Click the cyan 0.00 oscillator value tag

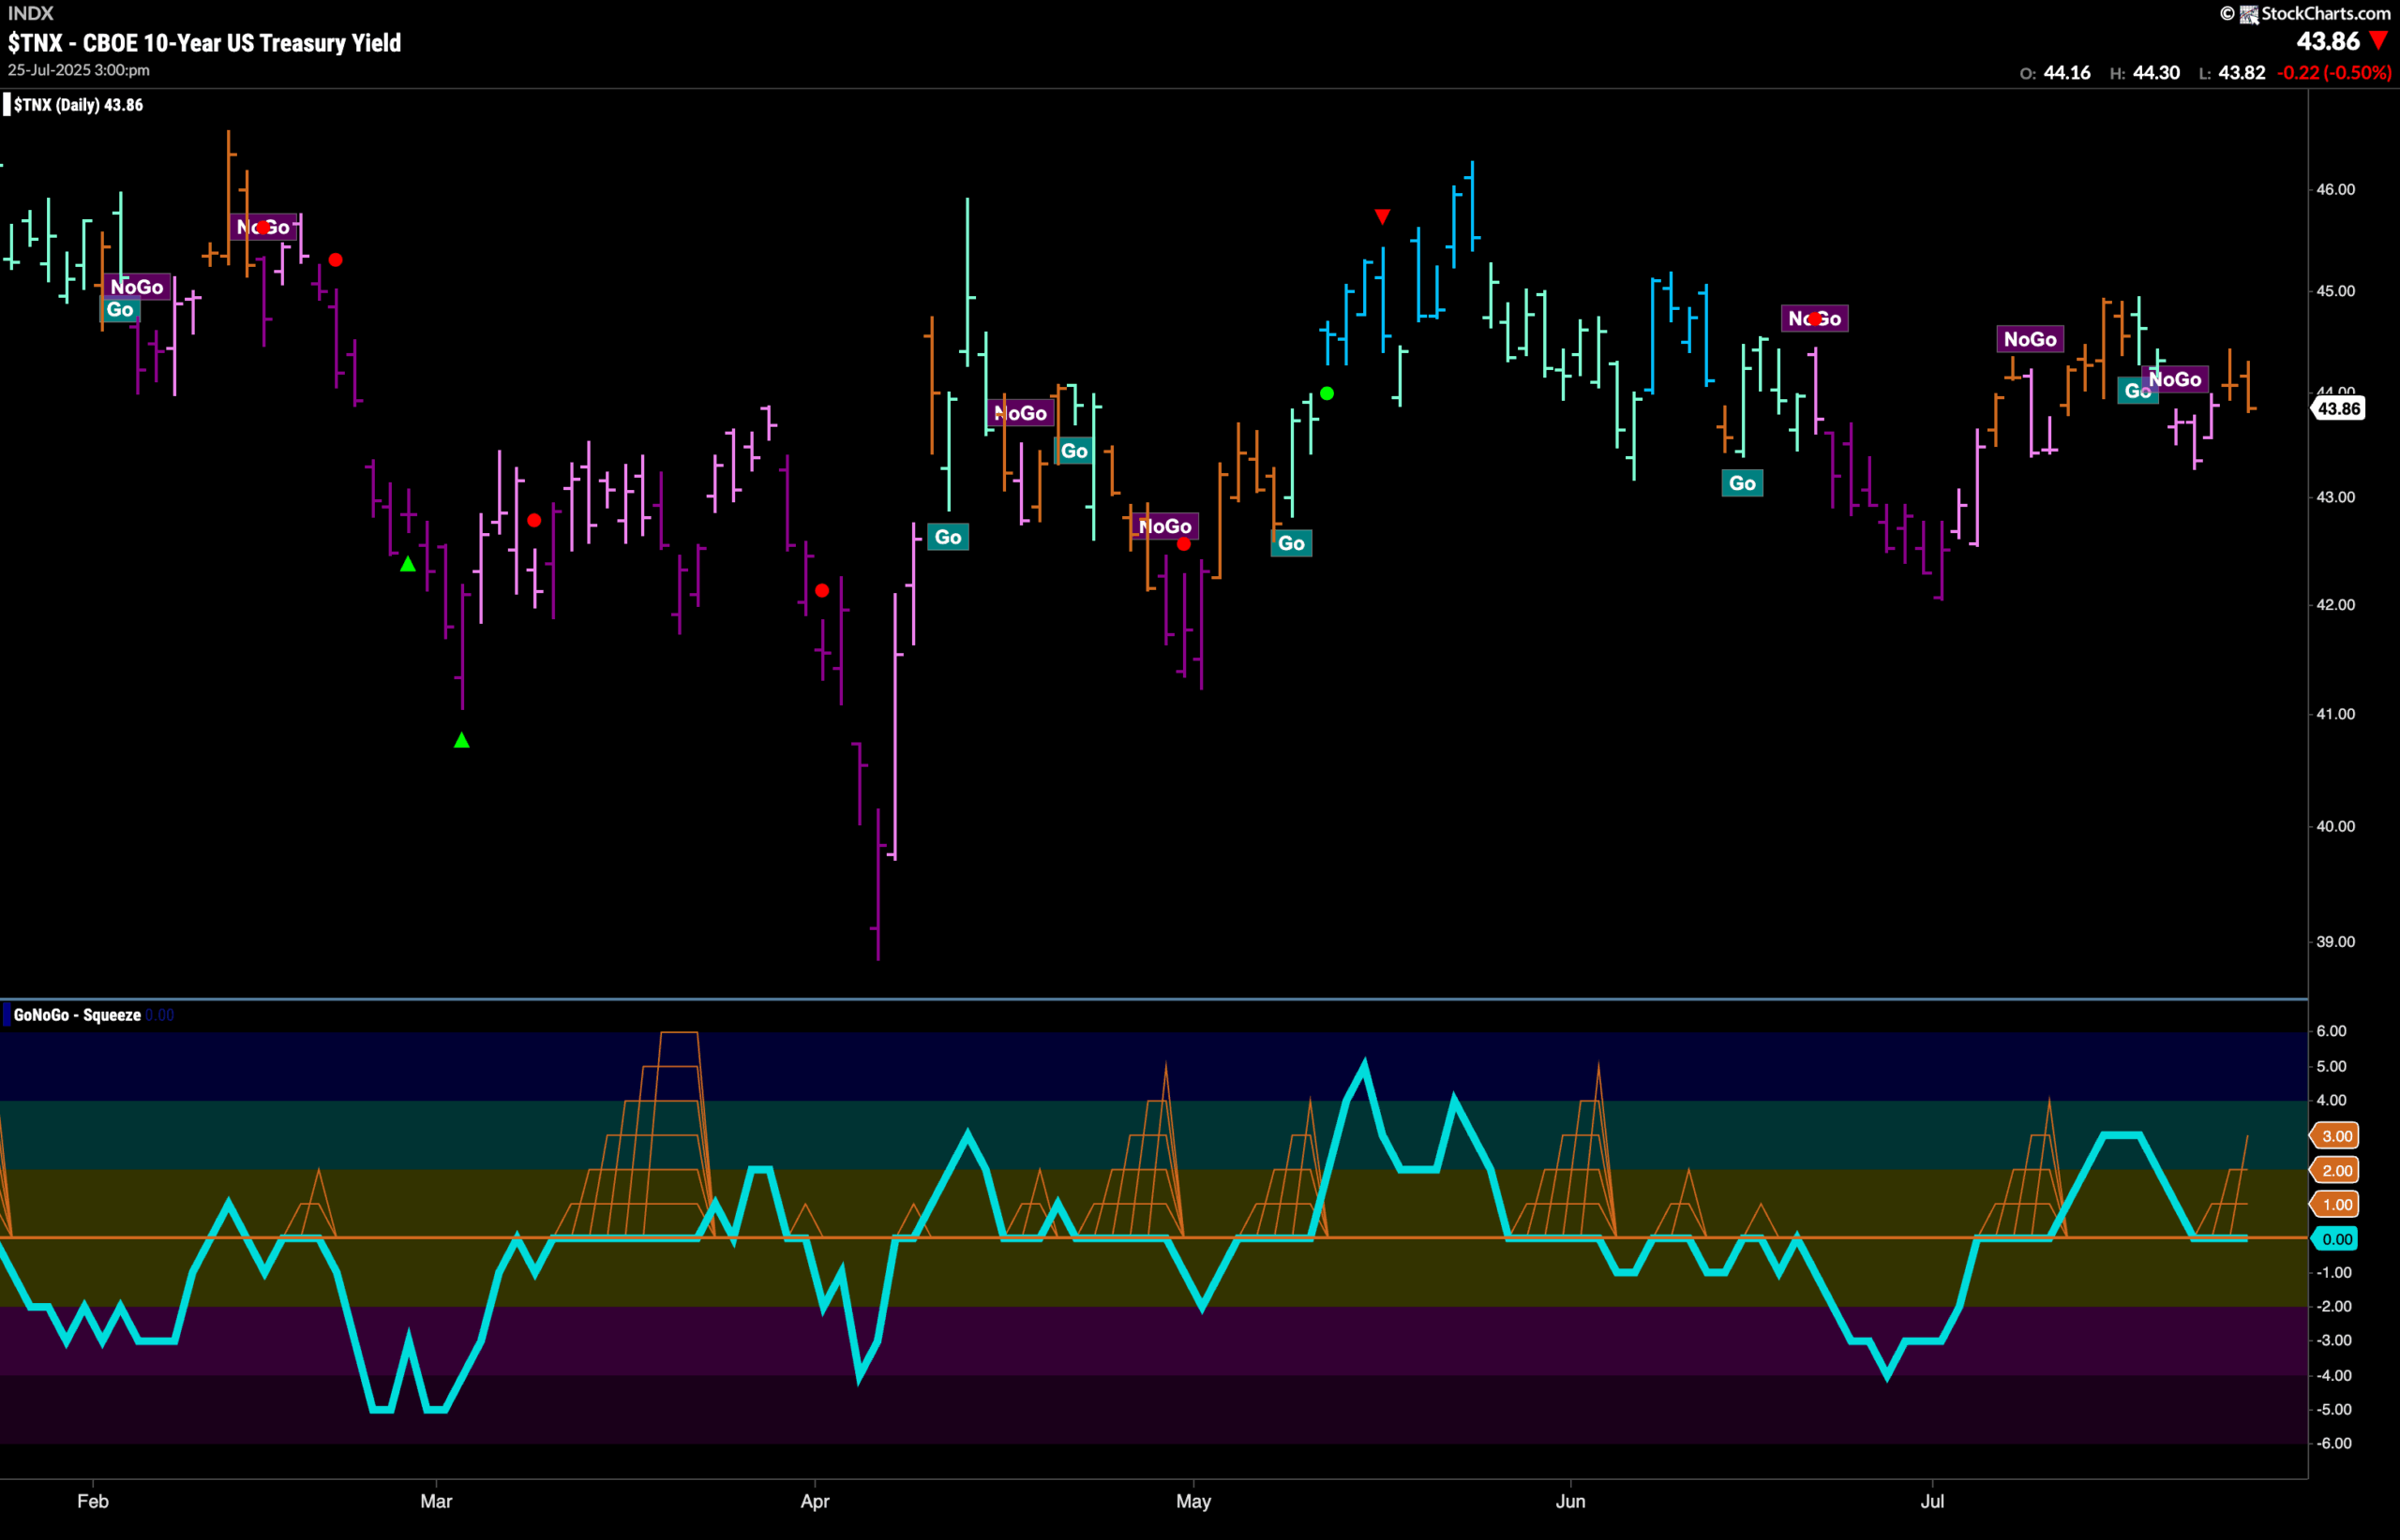[x=2336, y=1239]
